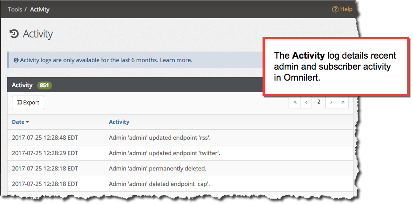The height and width of the screenshot is (204, 413).
Task: Select the 'updated endpoint twitter' log row
Action: point(180,153)
